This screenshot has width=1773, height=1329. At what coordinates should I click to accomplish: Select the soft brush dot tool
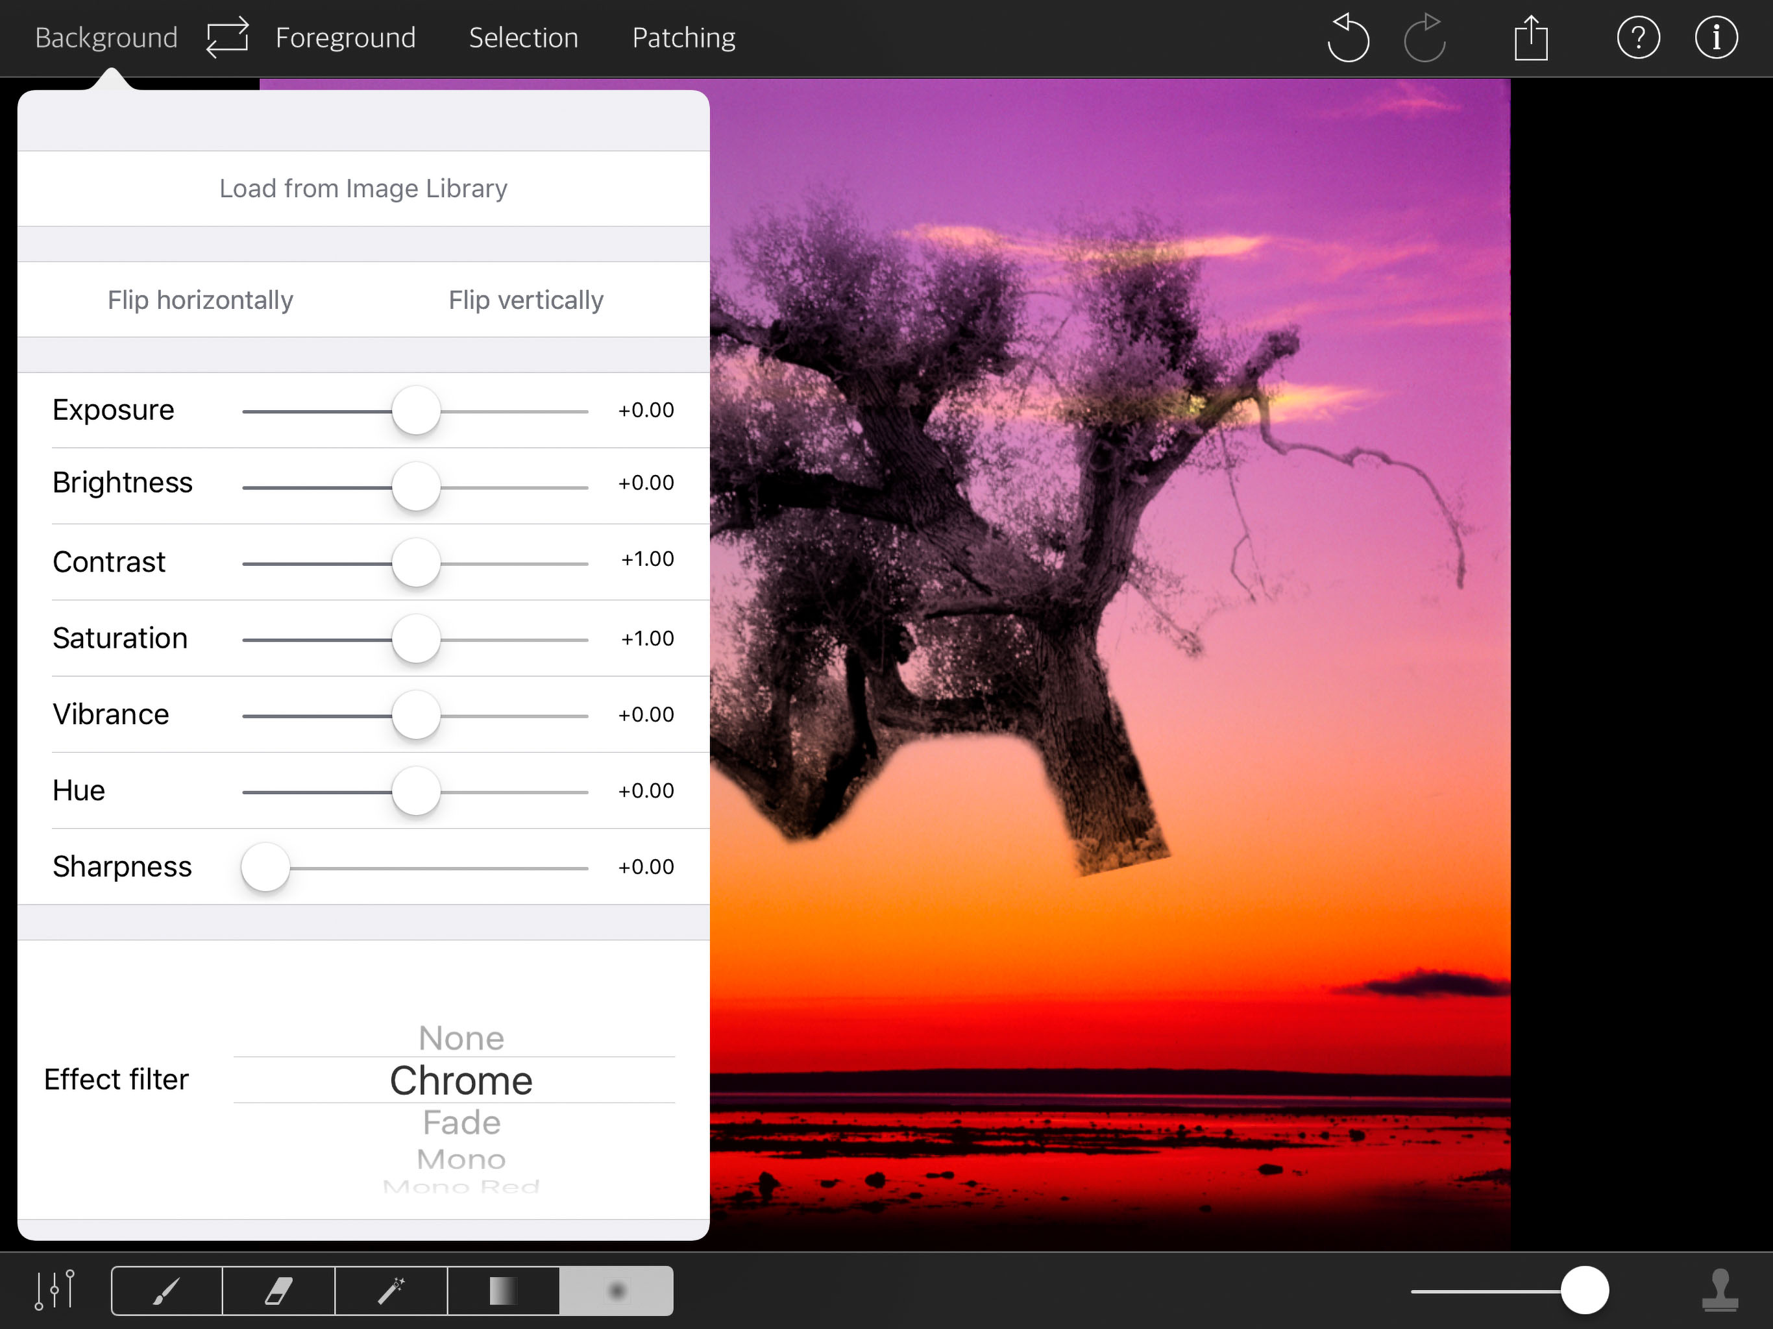(x=617, y=1291)
